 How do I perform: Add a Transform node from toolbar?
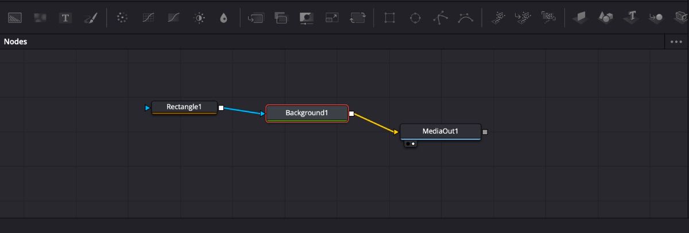[x=358, y=18]
